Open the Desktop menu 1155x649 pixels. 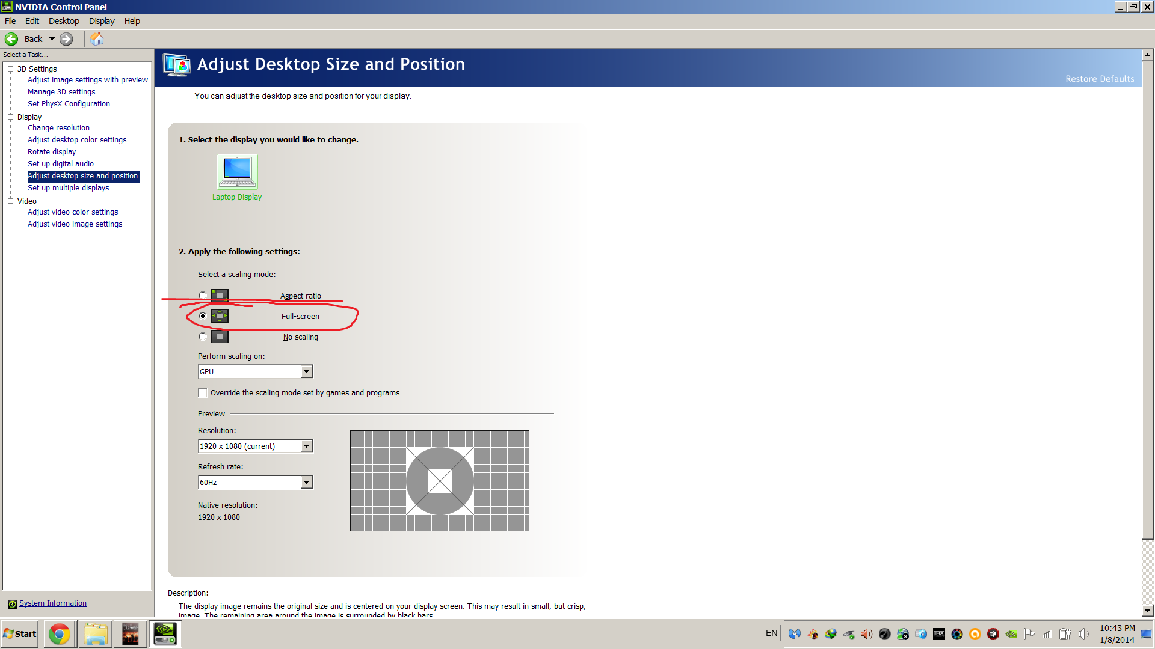pyautogui.click(x=64, y=21)
